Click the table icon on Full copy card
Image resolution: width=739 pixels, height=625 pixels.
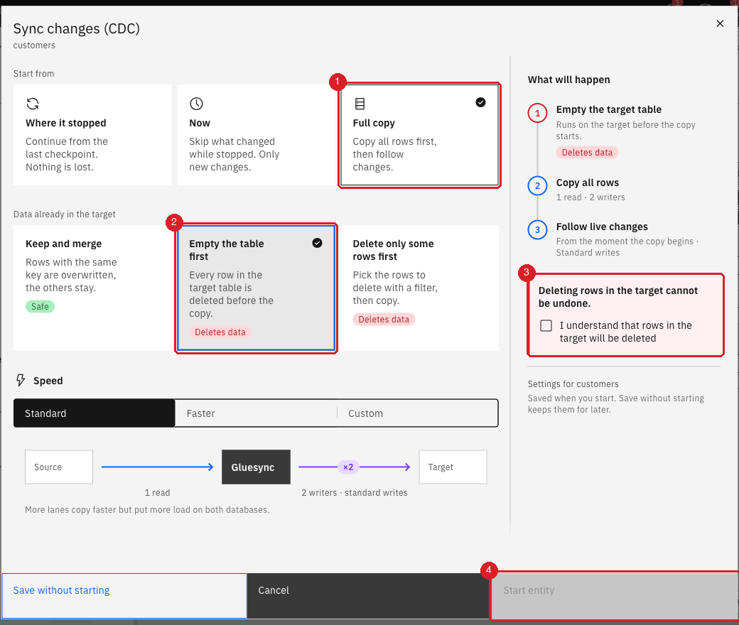point(360,104)
